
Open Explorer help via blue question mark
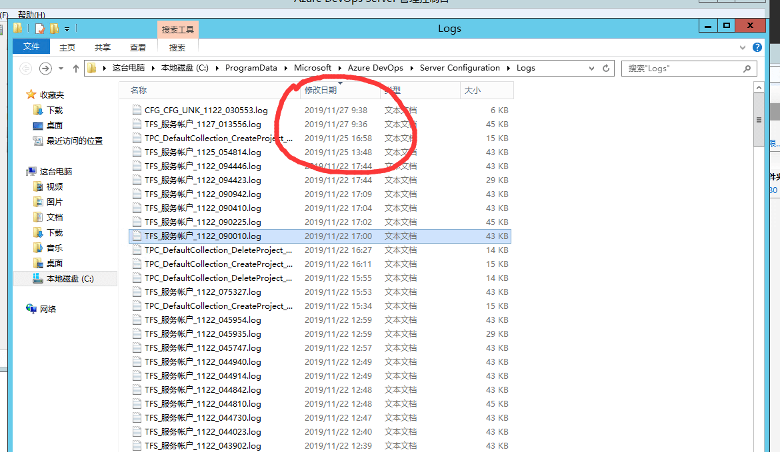click(757, 47)
